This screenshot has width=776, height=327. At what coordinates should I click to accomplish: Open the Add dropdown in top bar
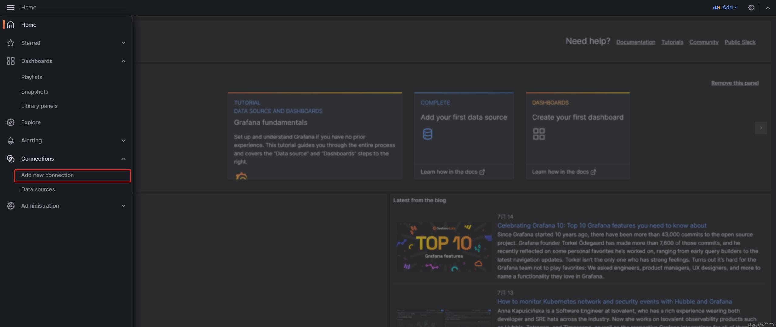pos(726,8)
